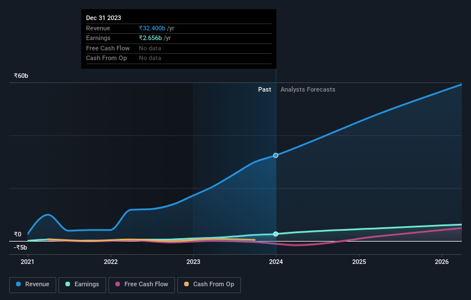
Task: Click the orange Cash From Op legend dot
Action: 186,284
